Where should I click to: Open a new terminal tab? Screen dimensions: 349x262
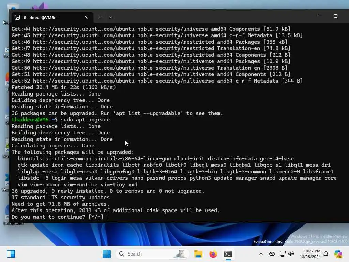coord(101,17)
